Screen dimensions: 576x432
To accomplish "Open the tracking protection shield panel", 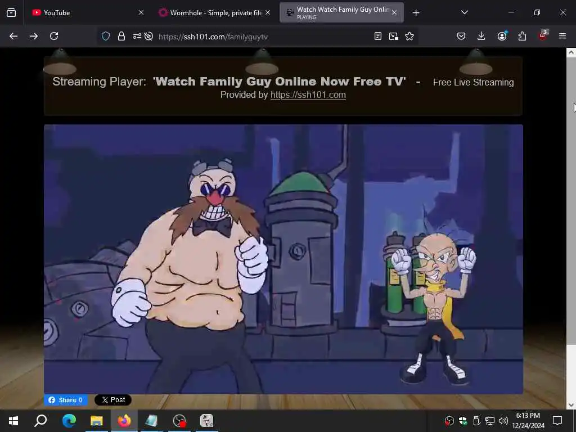I will pos(106,36).
